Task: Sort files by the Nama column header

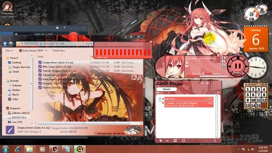Action: tap(40, 57)
